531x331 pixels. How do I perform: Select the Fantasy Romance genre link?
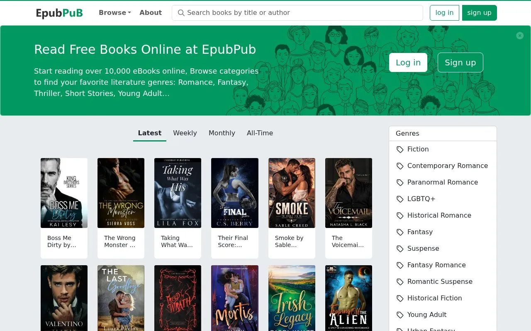[436, 265]
